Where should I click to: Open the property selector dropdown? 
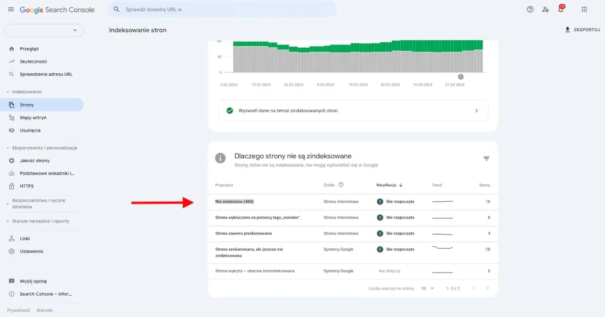[x=44, y=30]
